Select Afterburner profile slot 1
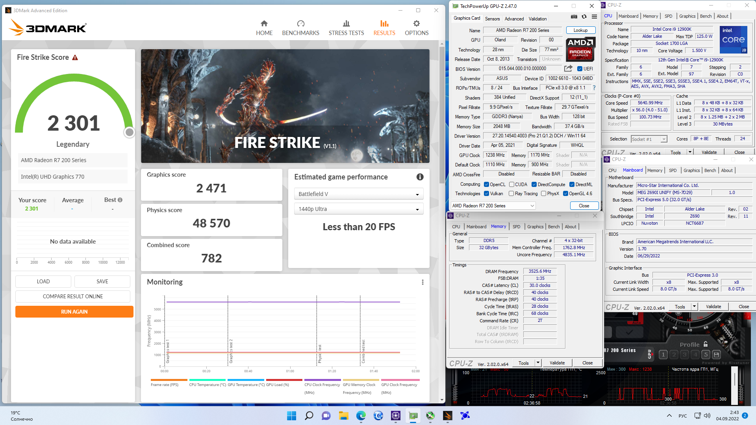 coord(663,355)
